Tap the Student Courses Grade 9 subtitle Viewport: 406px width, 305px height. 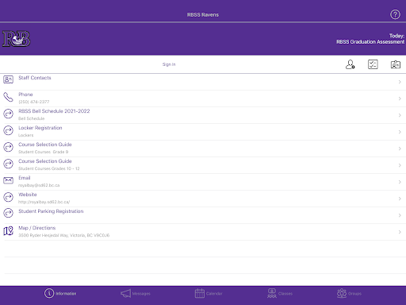coord(44,152)
